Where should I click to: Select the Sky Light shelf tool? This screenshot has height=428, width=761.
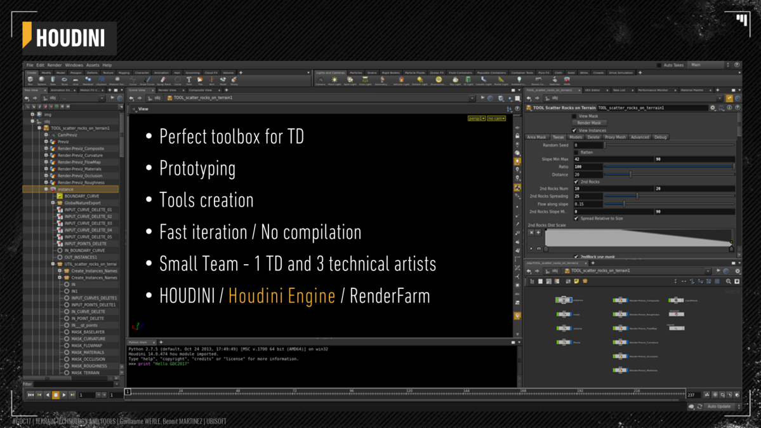(x=455, y=81)
